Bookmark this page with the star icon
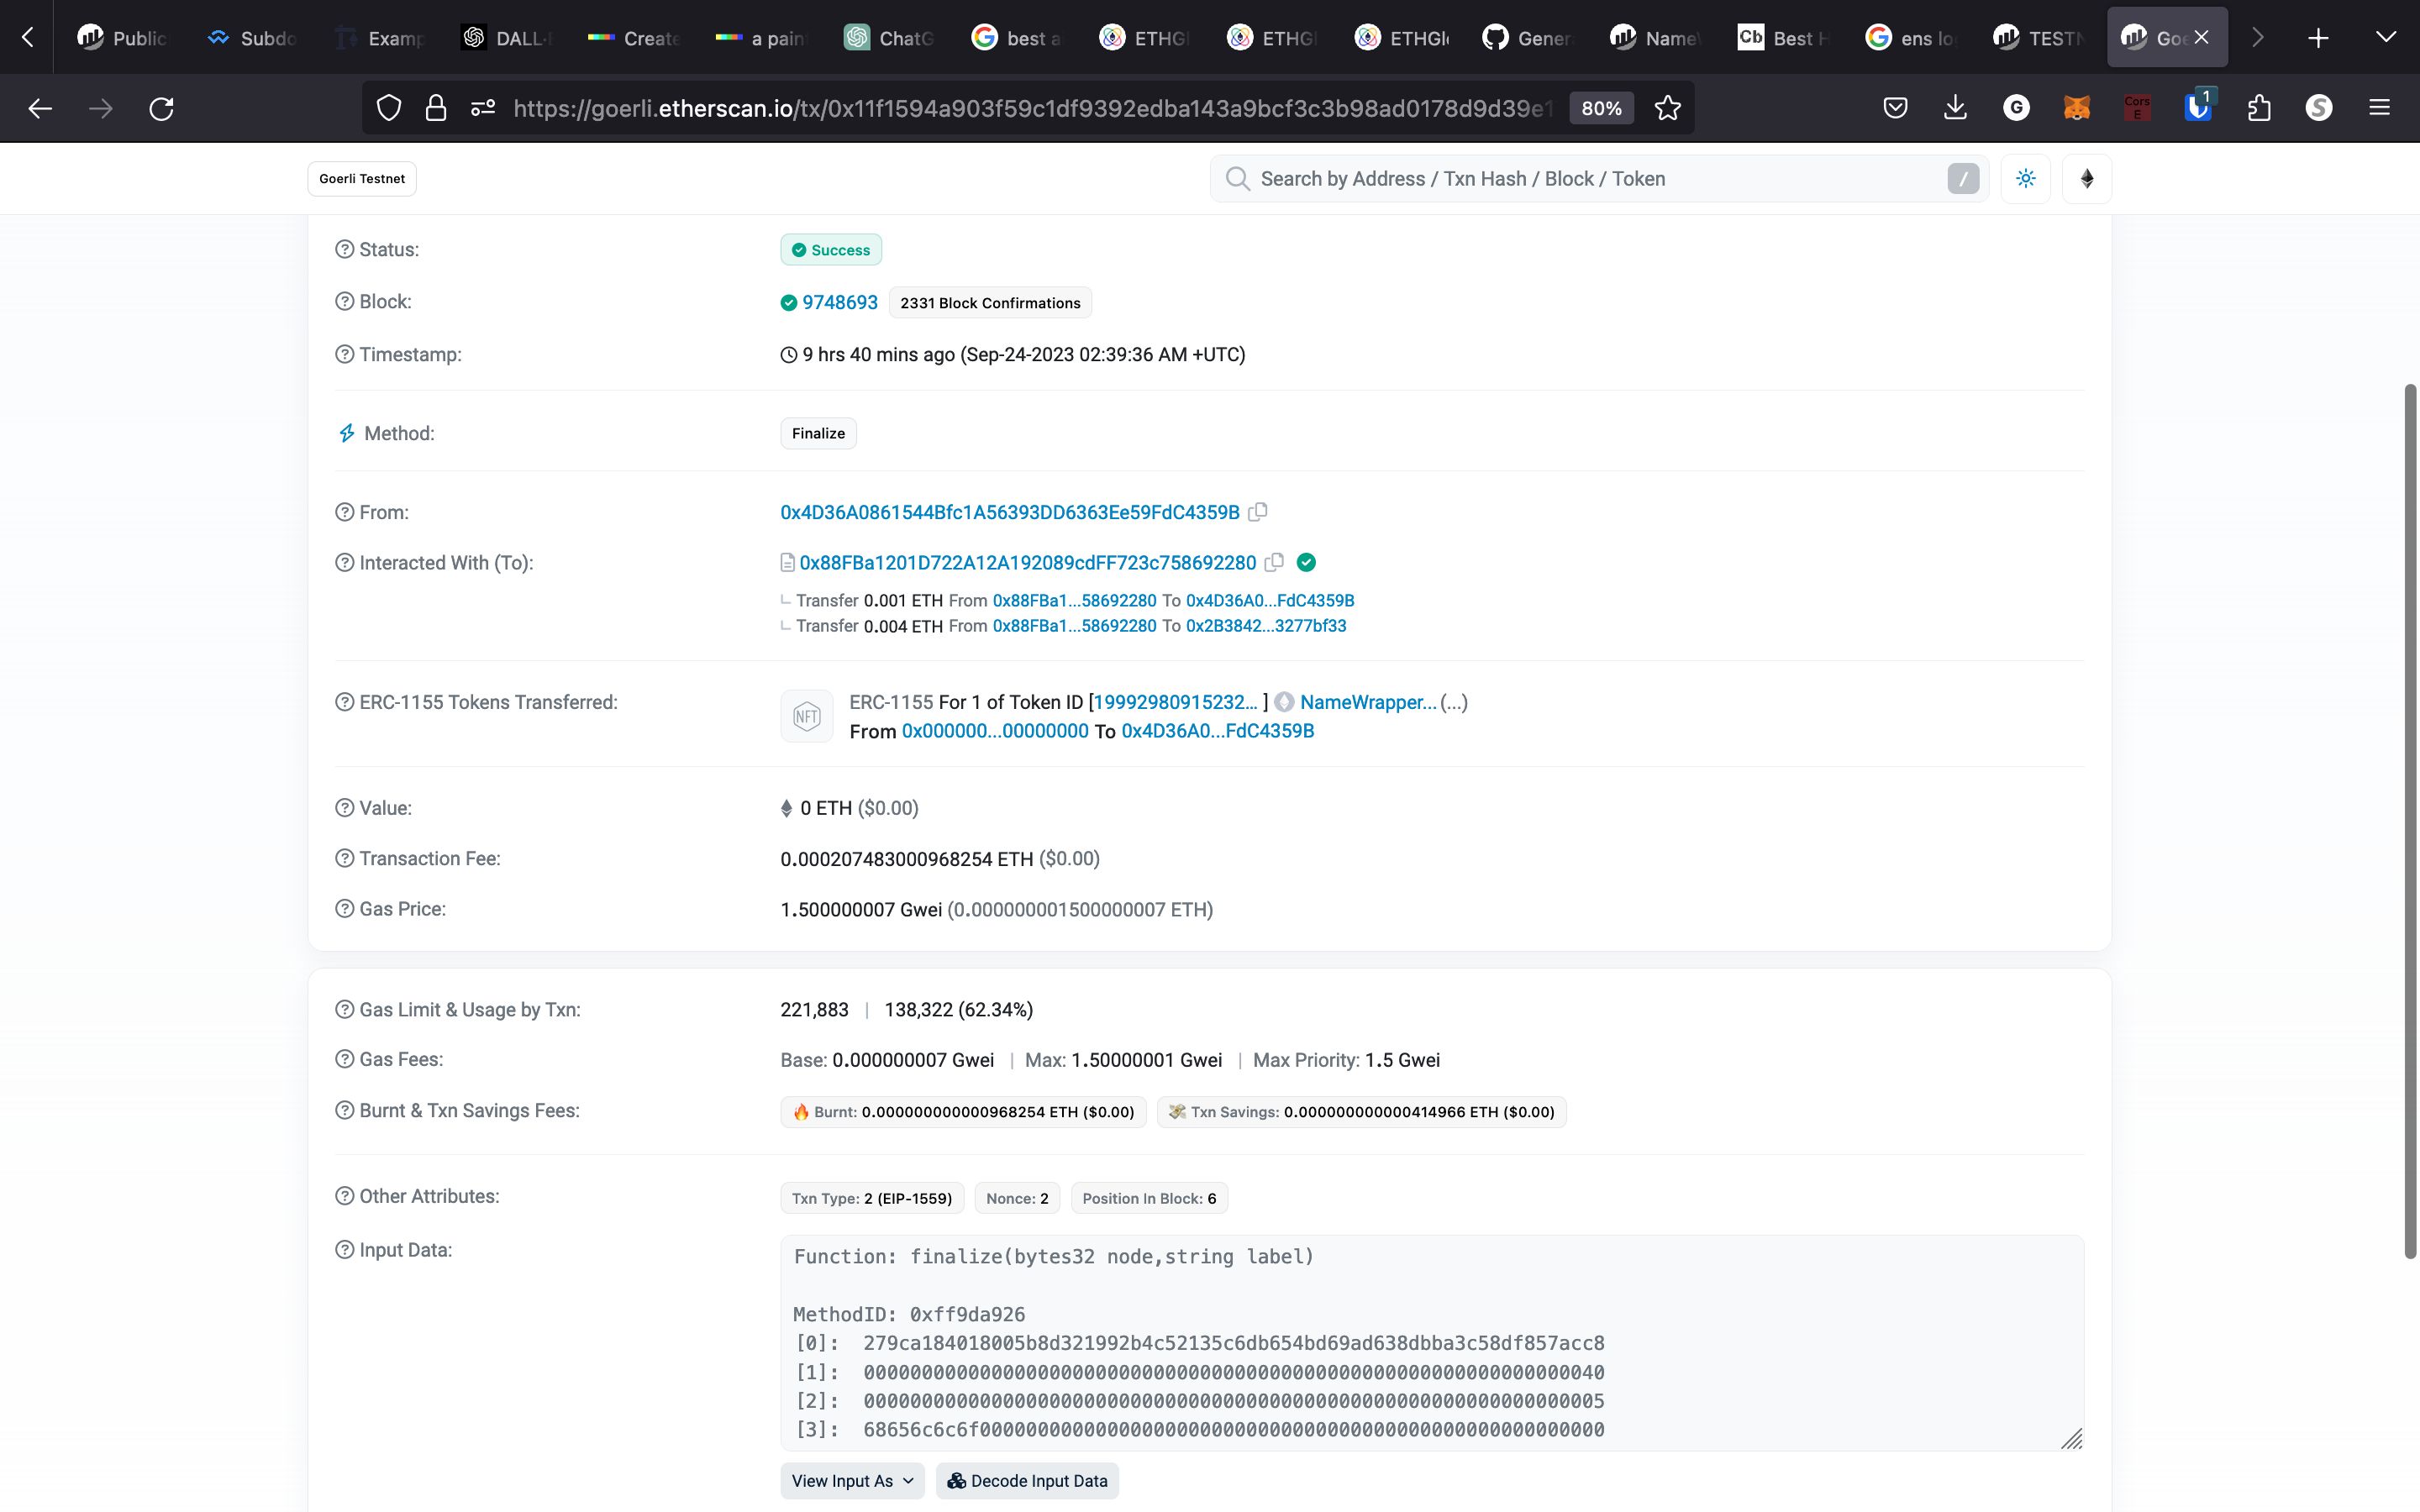 [x=1667, y=108]
